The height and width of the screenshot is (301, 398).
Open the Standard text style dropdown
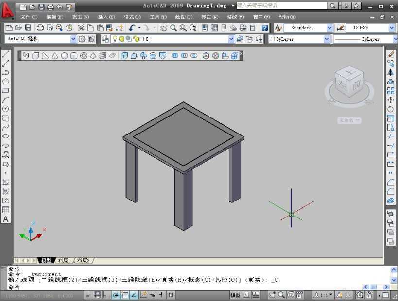tap(329, 28)
